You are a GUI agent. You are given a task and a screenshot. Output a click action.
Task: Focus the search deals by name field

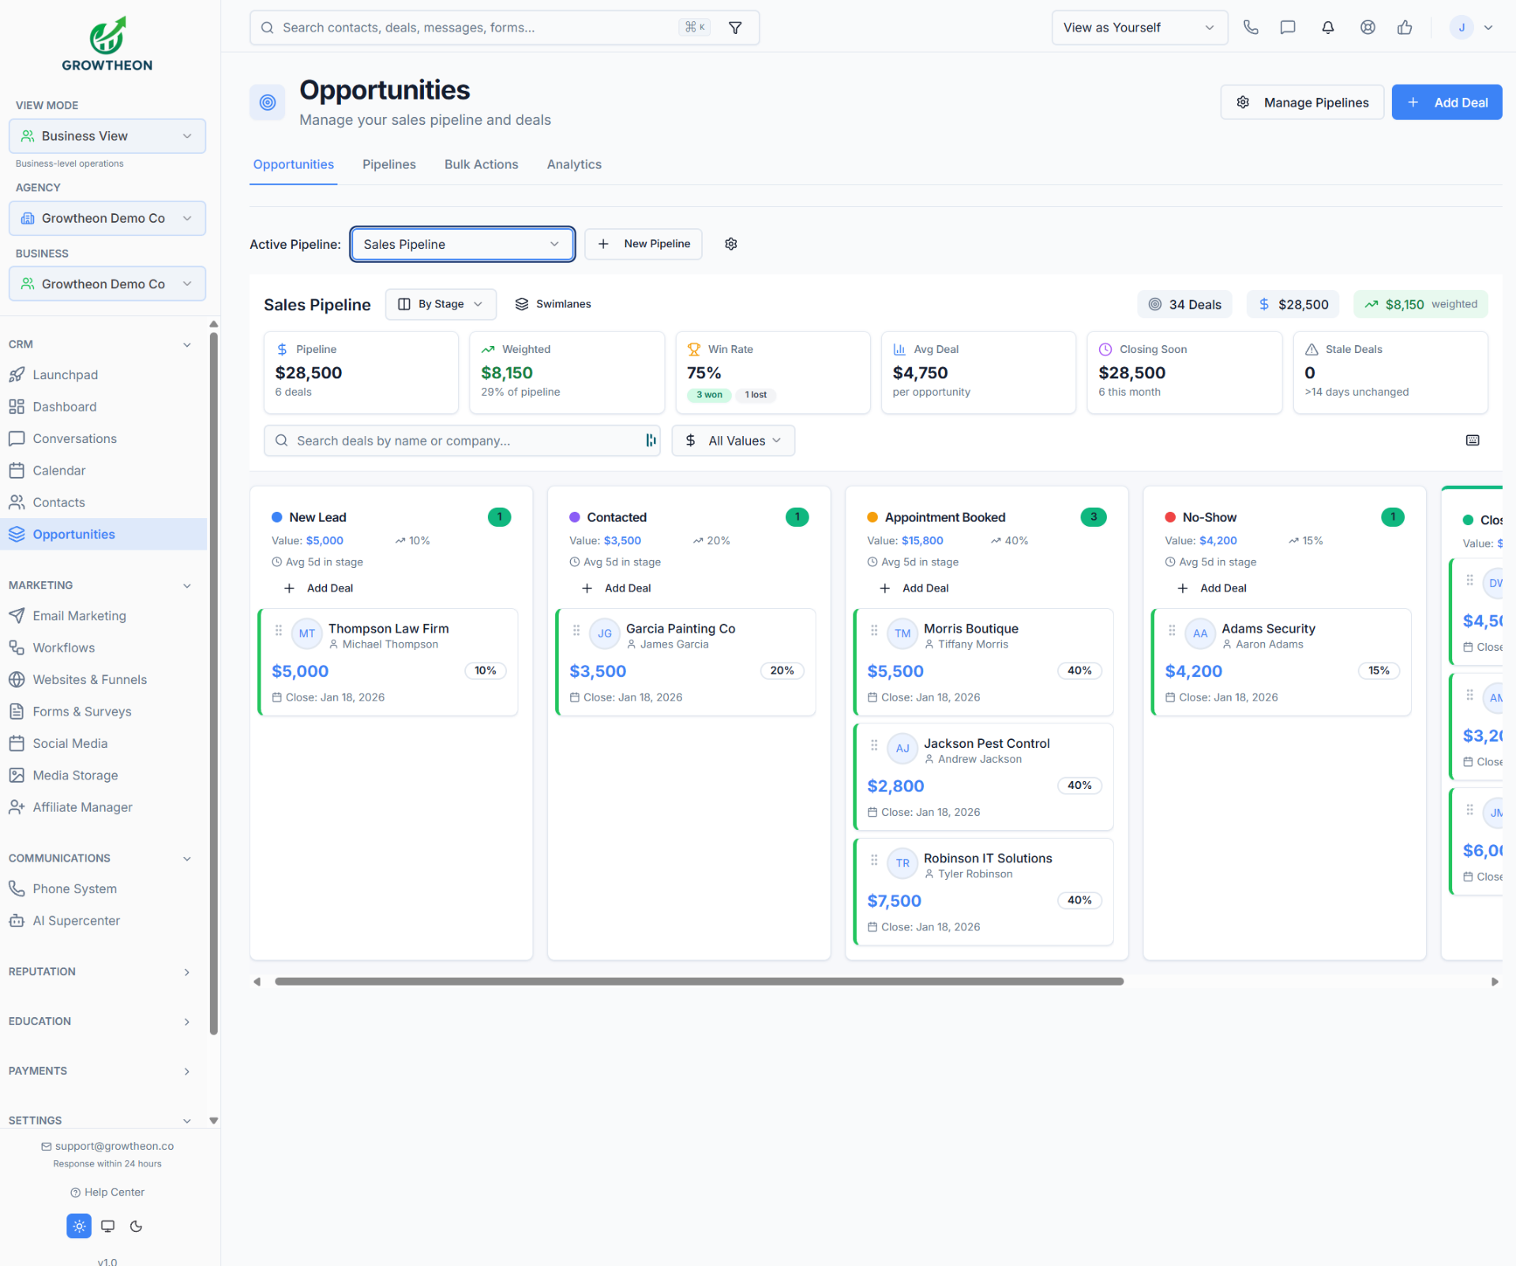pos(462,441)
